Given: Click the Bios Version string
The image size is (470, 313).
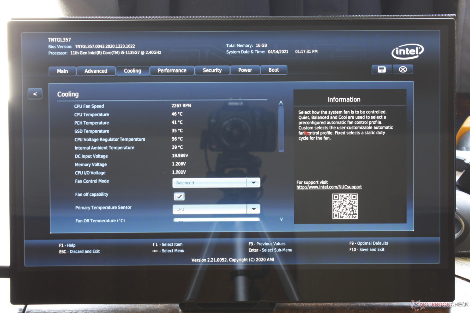Looking at the screenshot, I should (105, 46).
